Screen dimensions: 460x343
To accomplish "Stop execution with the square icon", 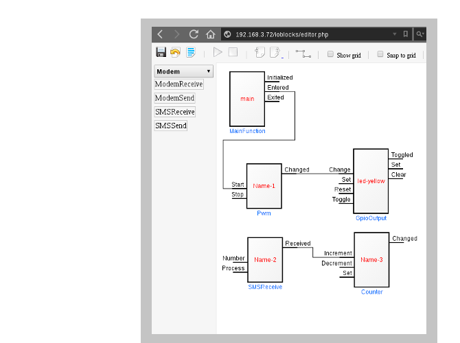I will pyautogui.click(x=233, y=52).
